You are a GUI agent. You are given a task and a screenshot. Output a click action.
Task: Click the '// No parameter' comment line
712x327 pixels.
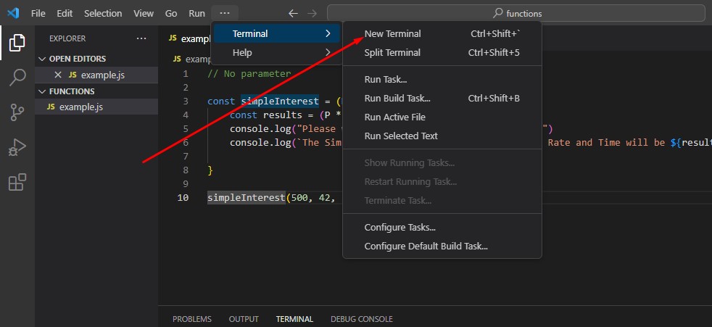pos(249,73)
